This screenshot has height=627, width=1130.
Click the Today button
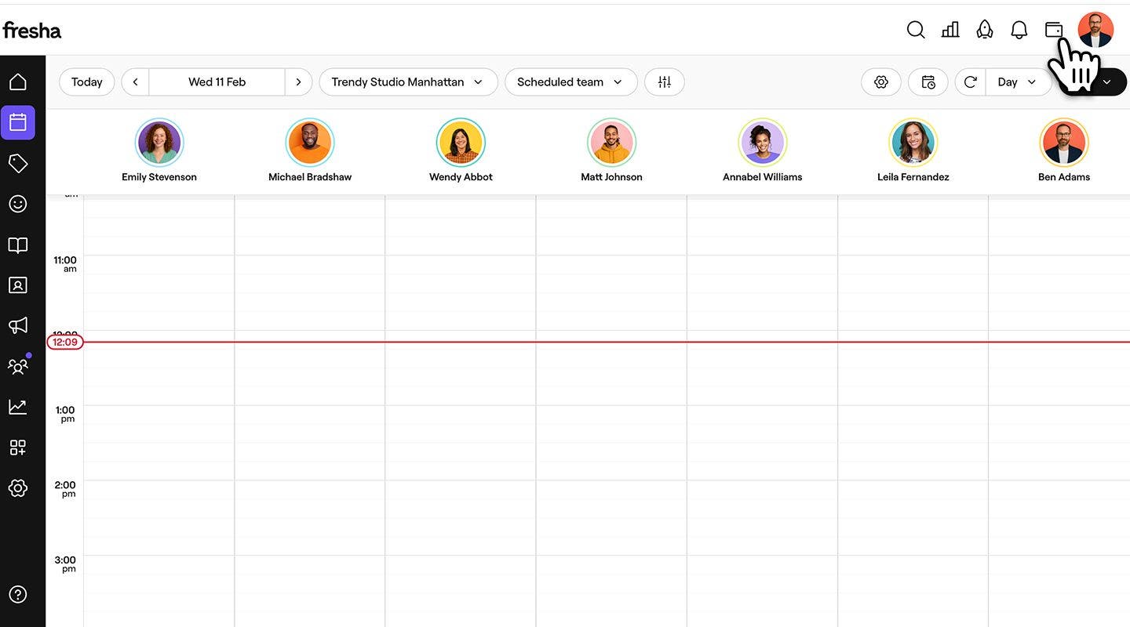pyautogui.click(x=86, y=82)
